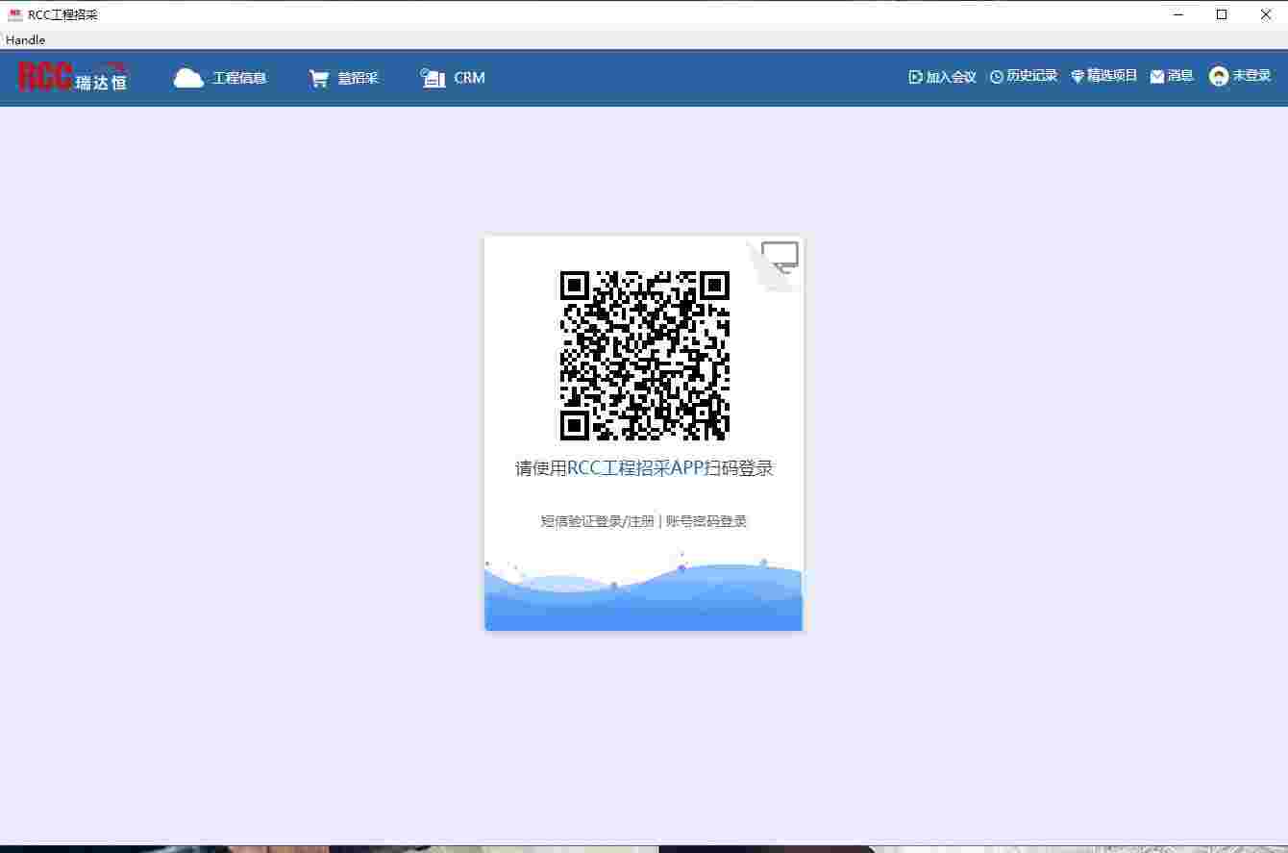Click the RCC 瑞达恒 logo

(70, 77)
